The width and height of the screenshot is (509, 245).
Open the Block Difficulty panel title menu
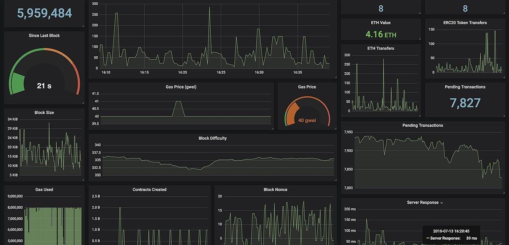[213, 138]
